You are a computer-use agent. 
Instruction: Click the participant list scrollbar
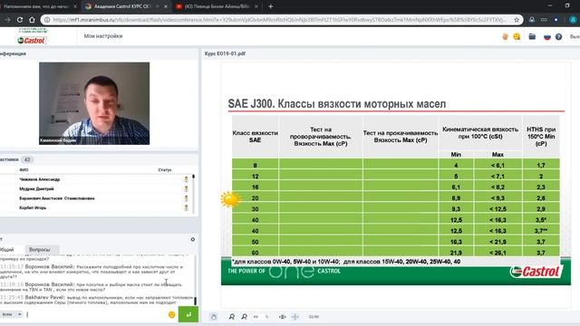point(193,194)
